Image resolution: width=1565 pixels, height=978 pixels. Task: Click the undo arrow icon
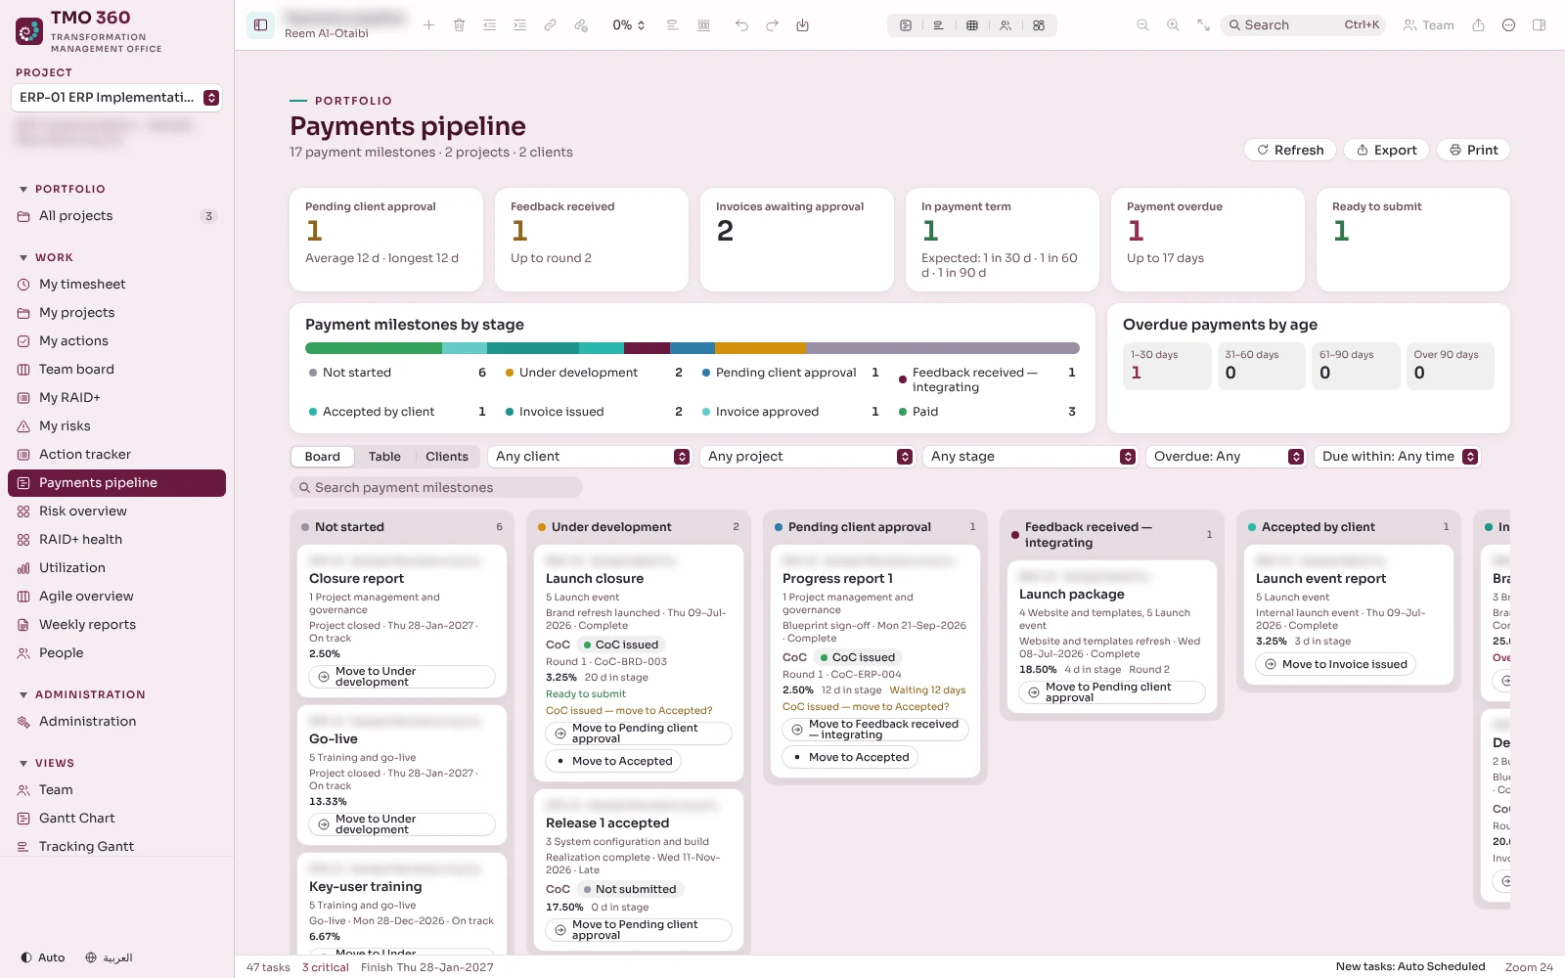point(741,25)
